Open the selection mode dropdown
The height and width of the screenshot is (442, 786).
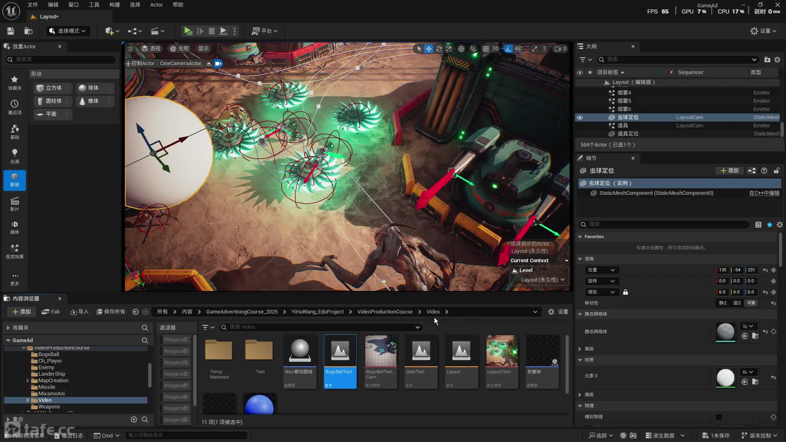[68, 31]
